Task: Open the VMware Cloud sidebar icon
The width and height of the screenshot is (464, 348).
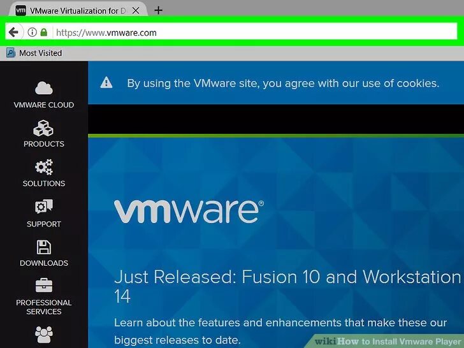Action: coord(44,88)
